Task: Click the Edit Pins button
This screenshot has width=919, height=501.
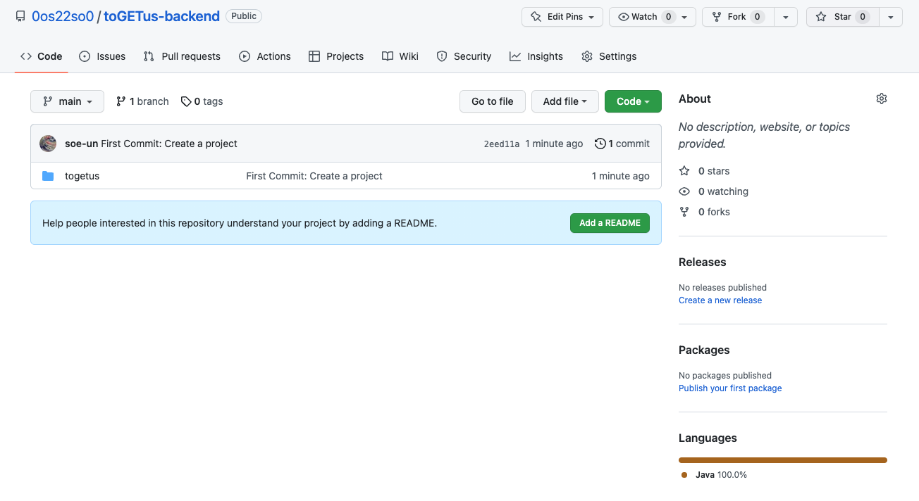Action: pos(562,17)
